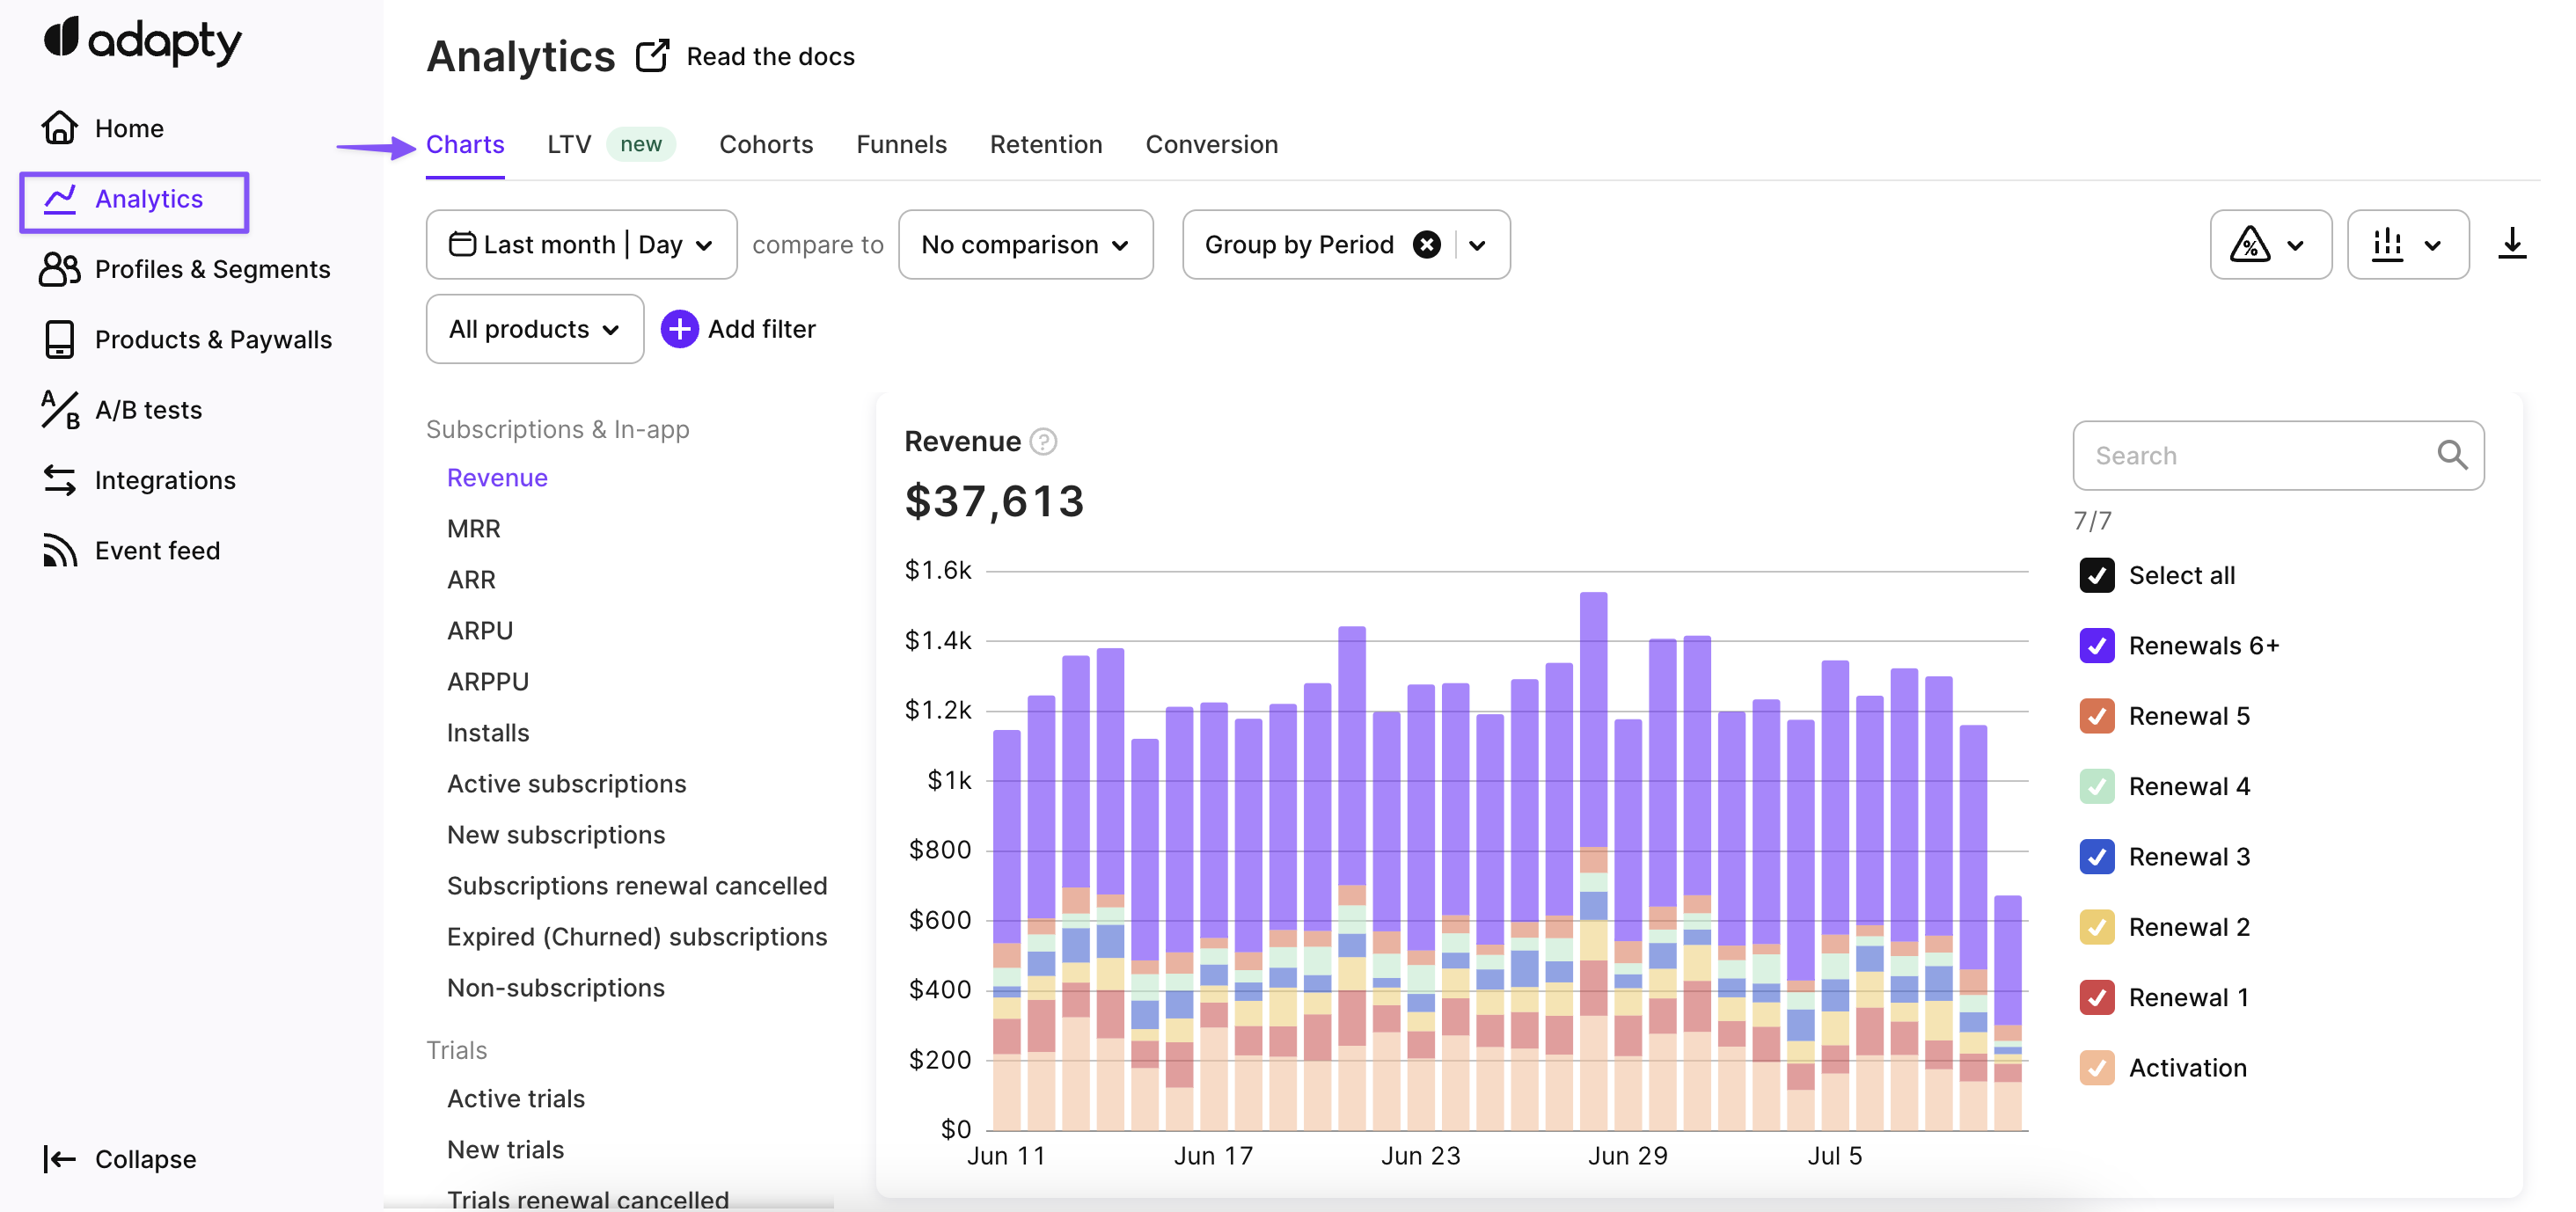Switch to the Cohorts tab

[x=766, y=144]
